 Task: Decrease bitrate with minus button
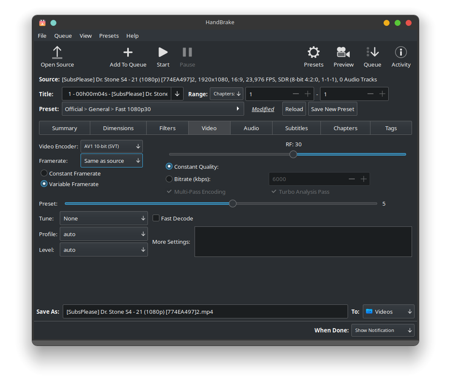(352, 179)
